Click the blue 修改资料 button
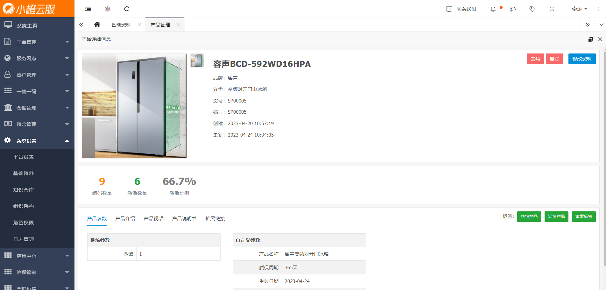 click(x=582, y=59)
